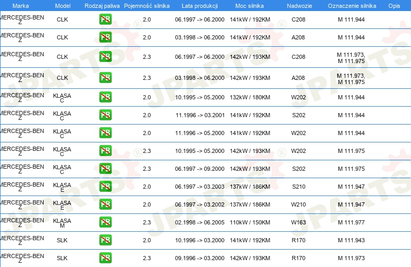The width and height of the screenshot is (411, 267).
Task: Select the 110kW / 150KM power cell
Action: click(x=250, y=222)
